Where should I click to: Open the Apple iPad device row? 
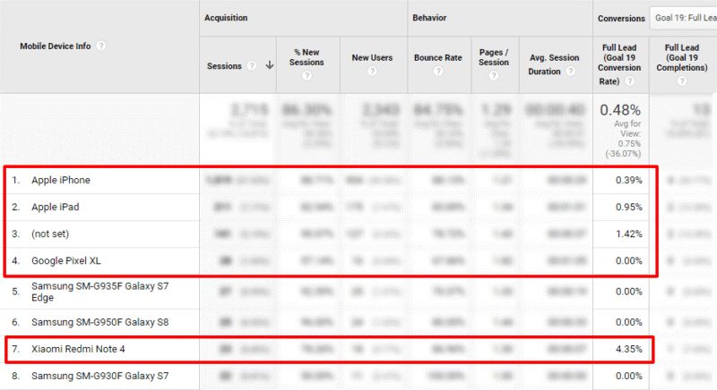(x=56, y=208)
